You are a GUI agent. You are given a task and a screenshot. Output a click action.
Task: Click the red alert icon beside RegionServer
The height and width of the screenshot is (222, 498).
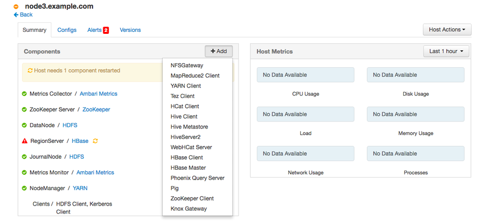[24, 141]
